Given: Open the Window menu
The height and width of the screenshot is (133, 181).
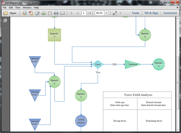Looking at the screenshot, I should [27, 7].
